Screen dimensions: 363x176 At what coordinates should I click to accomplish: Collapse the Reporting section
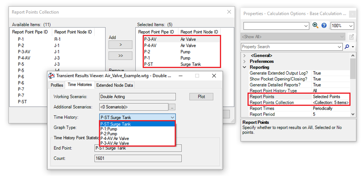coord(245,67)
